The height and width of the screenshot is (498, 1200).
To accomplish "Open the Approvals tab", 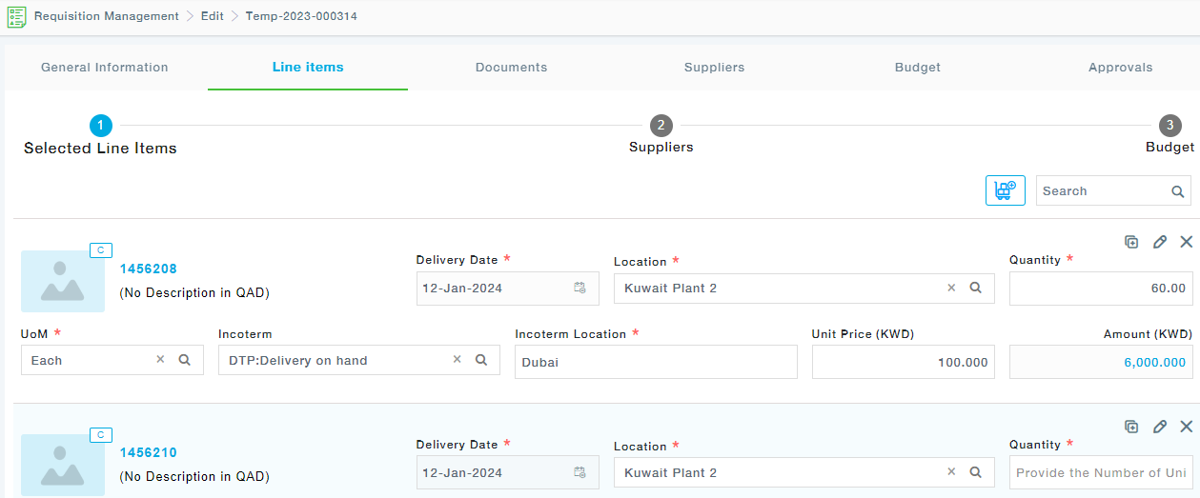I will click(x=1120, y=68).
